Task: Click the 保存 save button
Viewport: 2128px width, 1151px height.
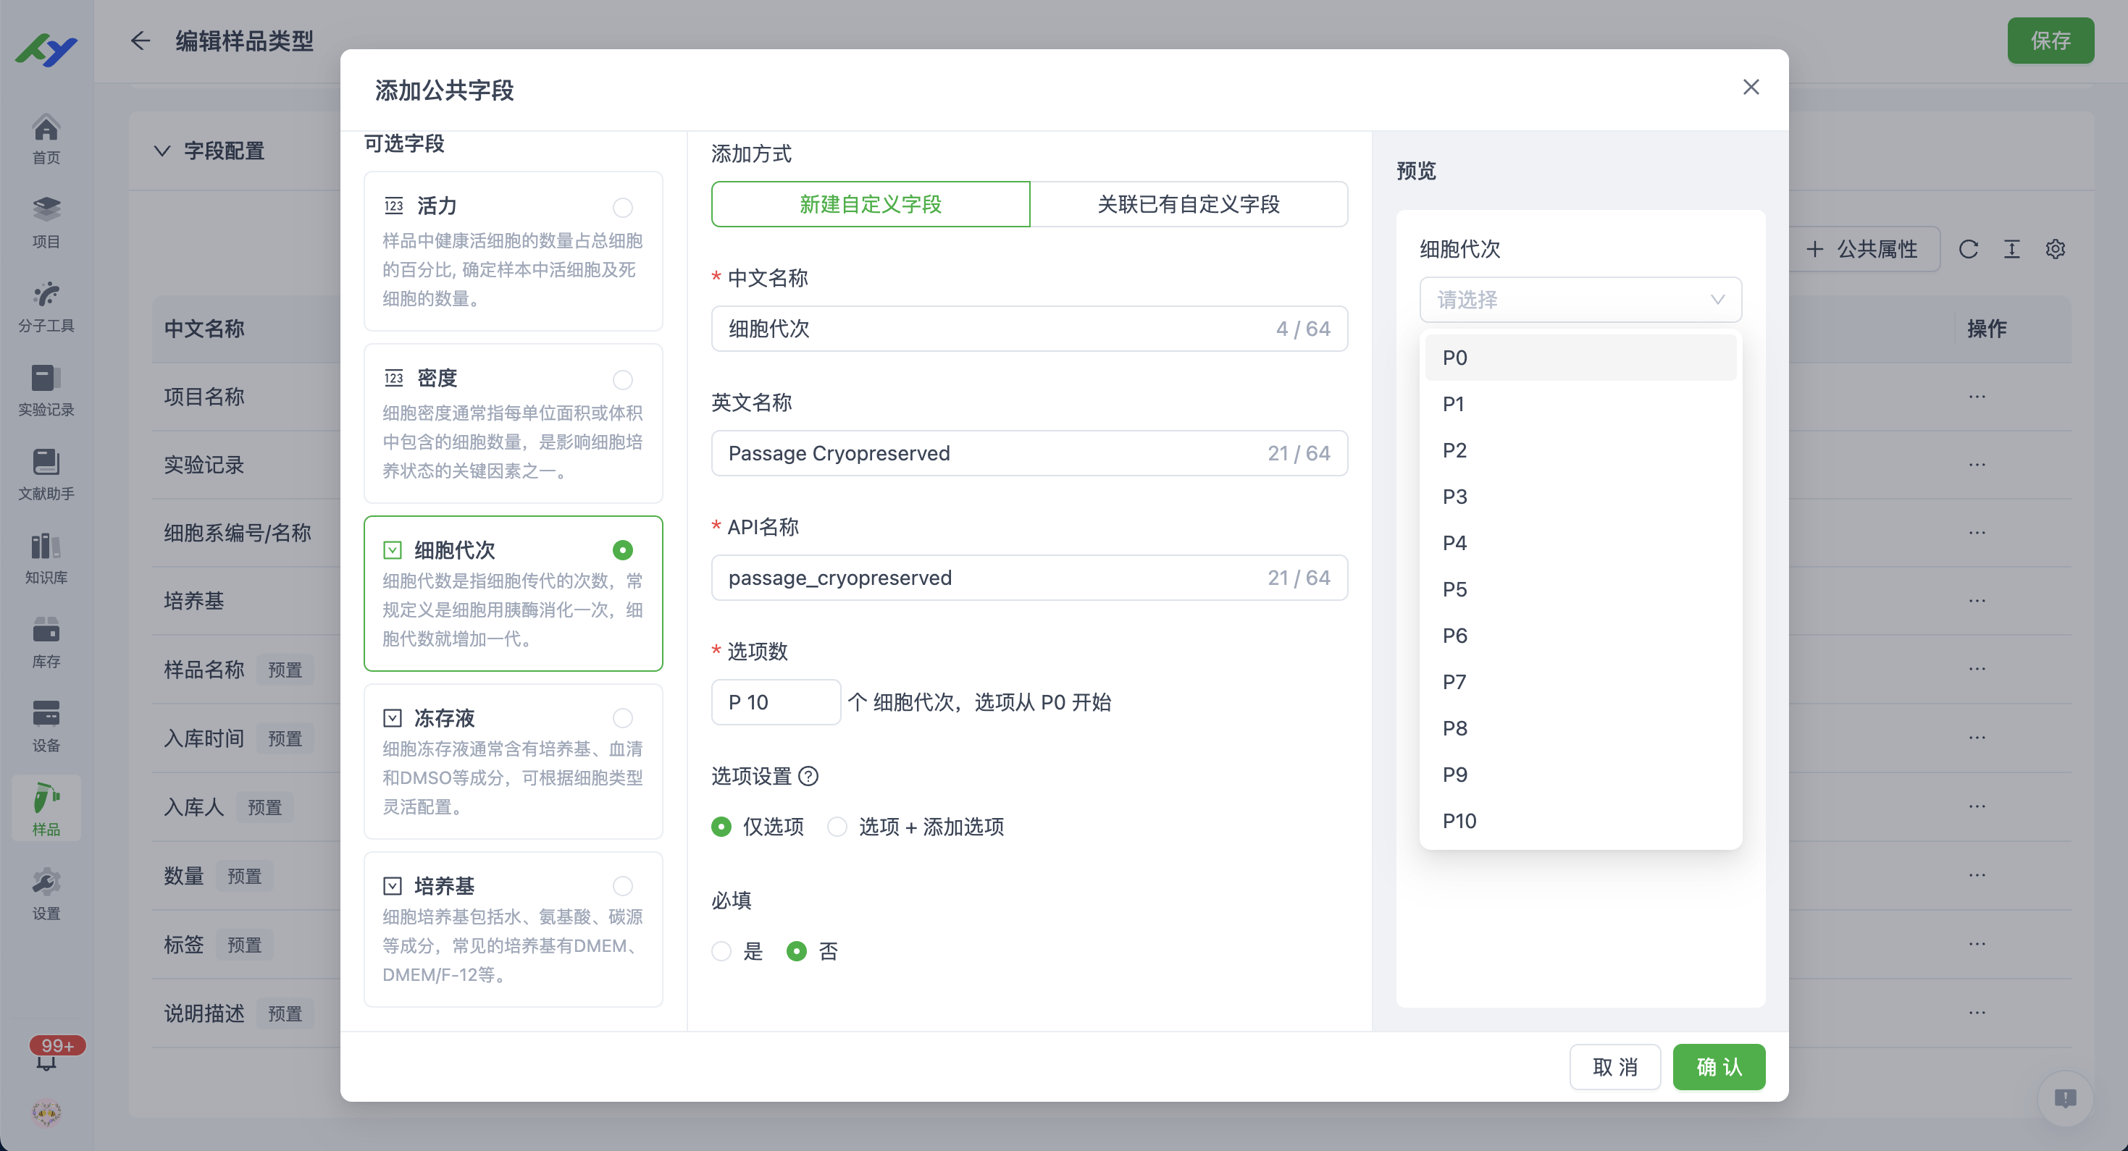Action: (2051, 41)
